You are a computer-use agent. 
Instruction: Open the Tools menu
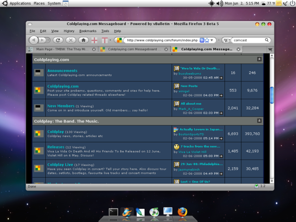click(105, 31)
